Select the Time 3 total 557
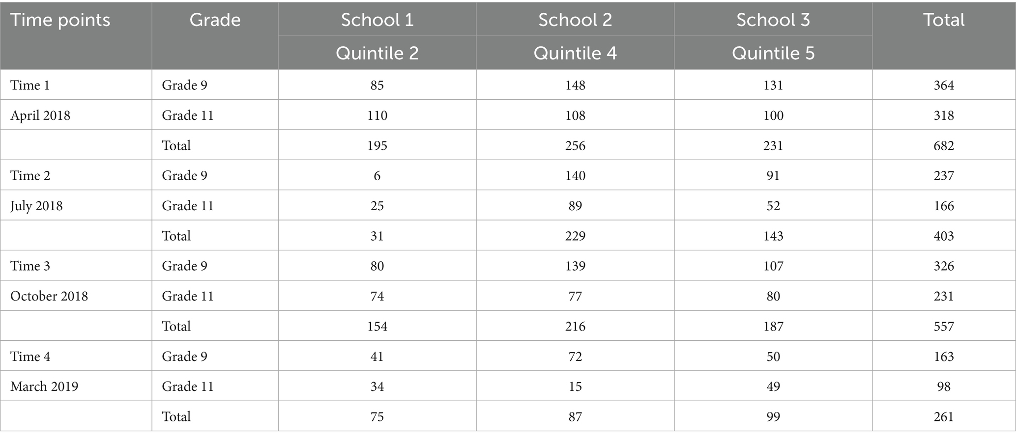 click(944, 327)
